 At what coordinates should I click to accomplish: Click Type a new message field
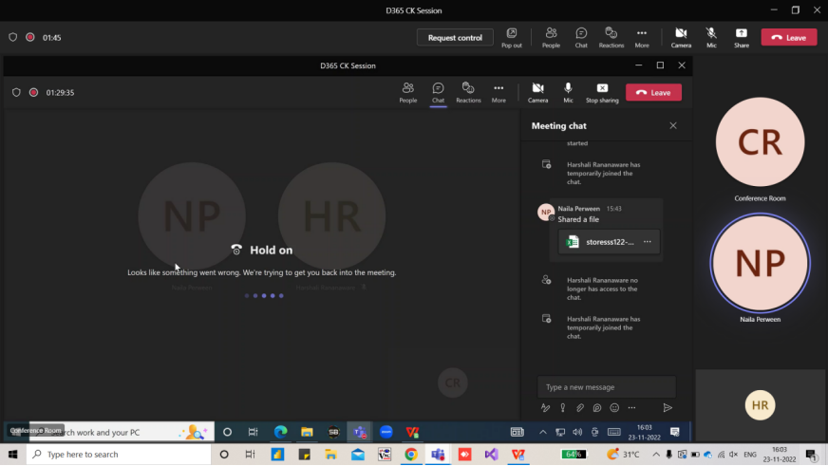pos(606,387)
